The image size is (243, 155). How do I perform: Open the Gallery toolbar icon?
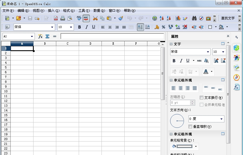click(208, 19)
